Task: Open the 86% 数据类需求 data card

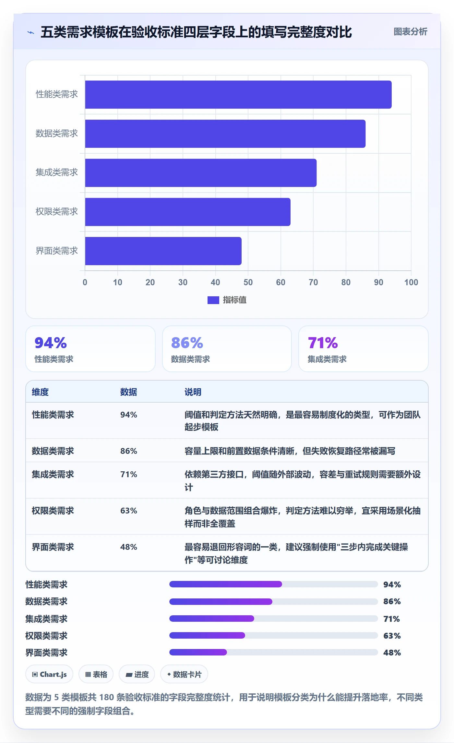Action: [227, 349]
